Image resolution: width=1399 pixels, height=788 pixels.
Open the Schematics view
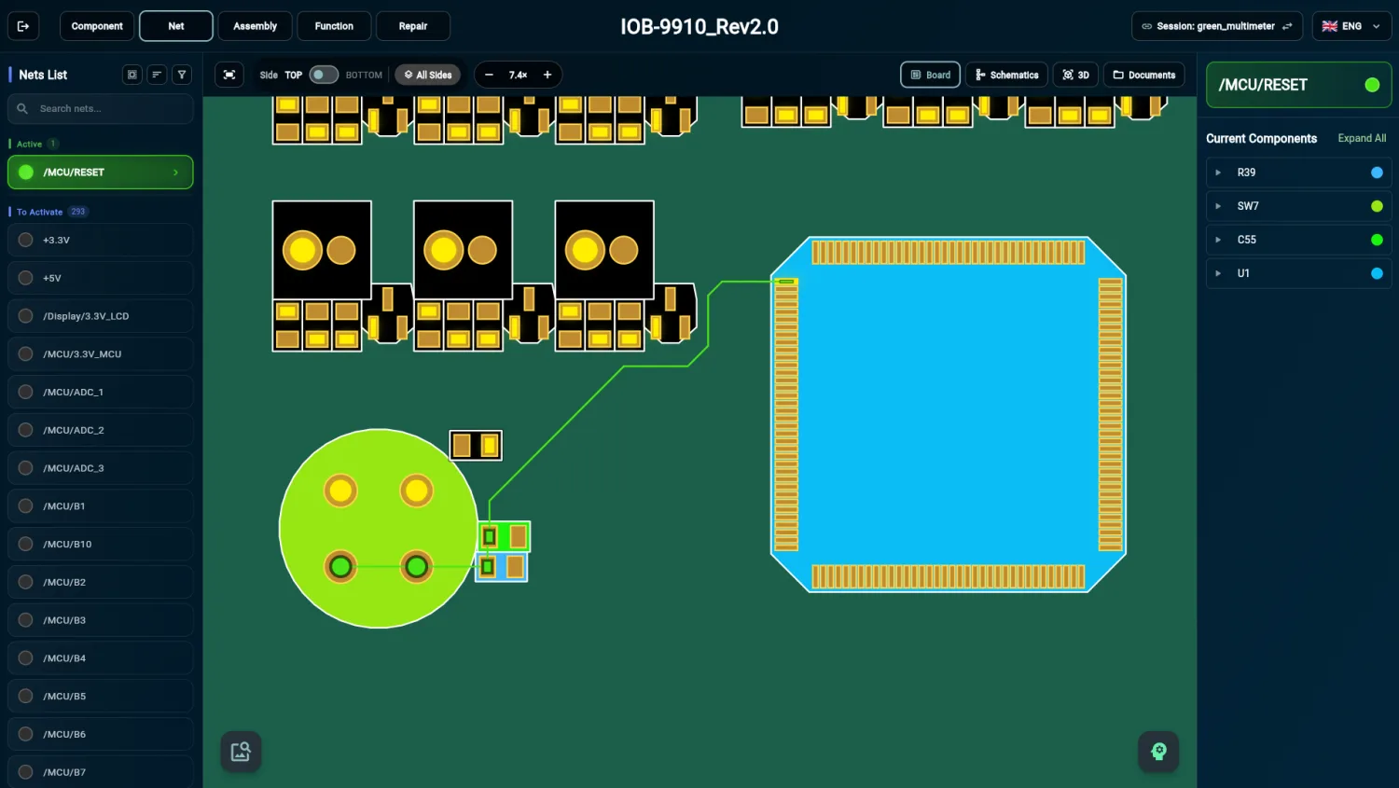[1006, 75]
